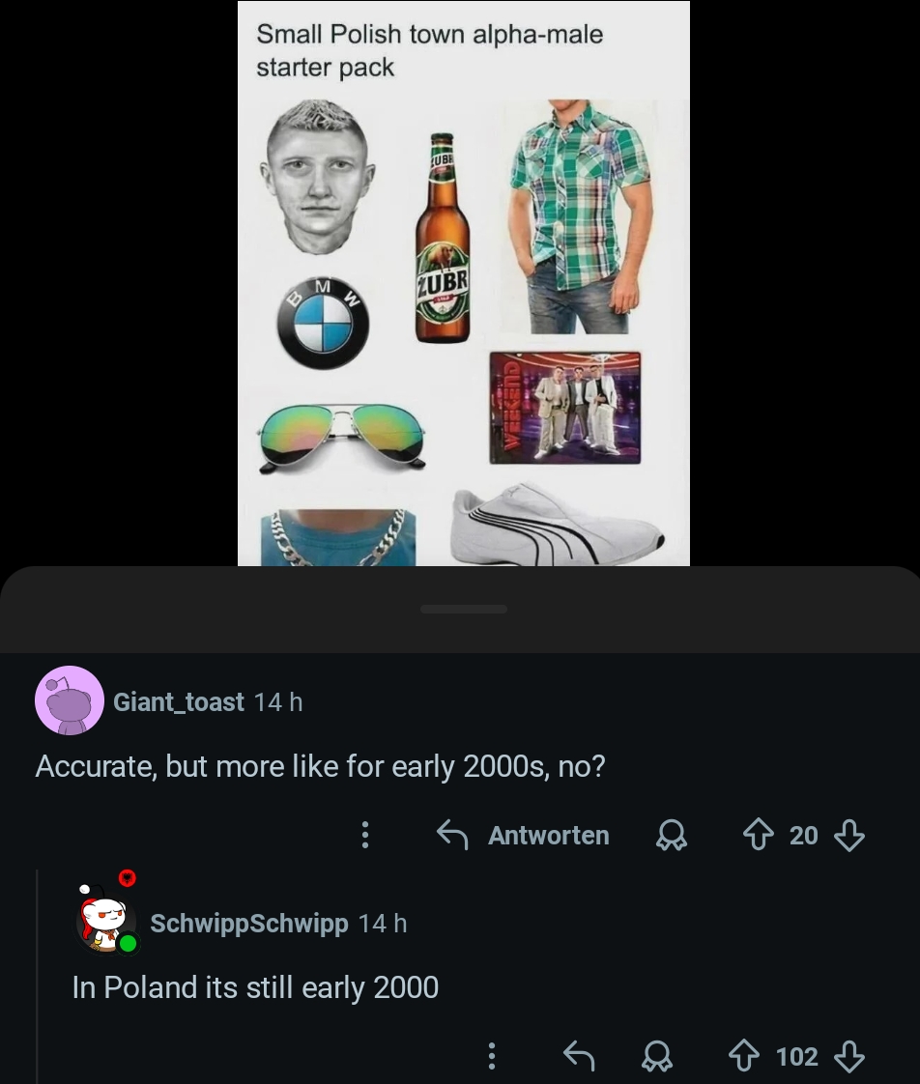Viewport: 920px width, 1084px height.
Task: Open SchwippSchwipp's user profile
Action: pyautogui.click(x=248, y=924)
